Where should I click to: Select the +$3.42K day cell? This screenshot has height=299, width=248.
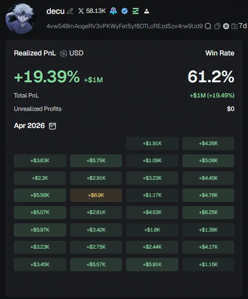click(x=96, y=230)
